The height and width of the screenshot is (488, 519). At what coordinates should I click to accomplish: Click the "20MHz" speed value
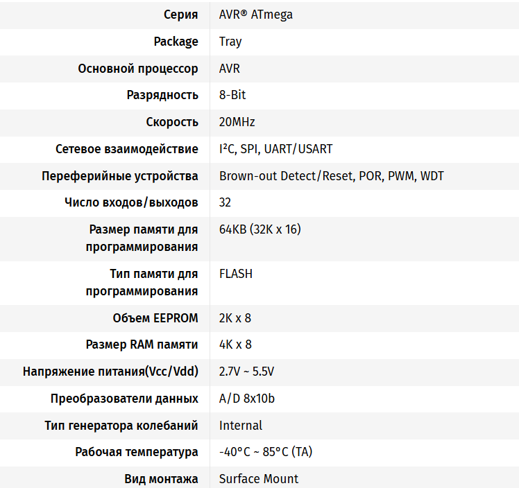coord(237,122)
